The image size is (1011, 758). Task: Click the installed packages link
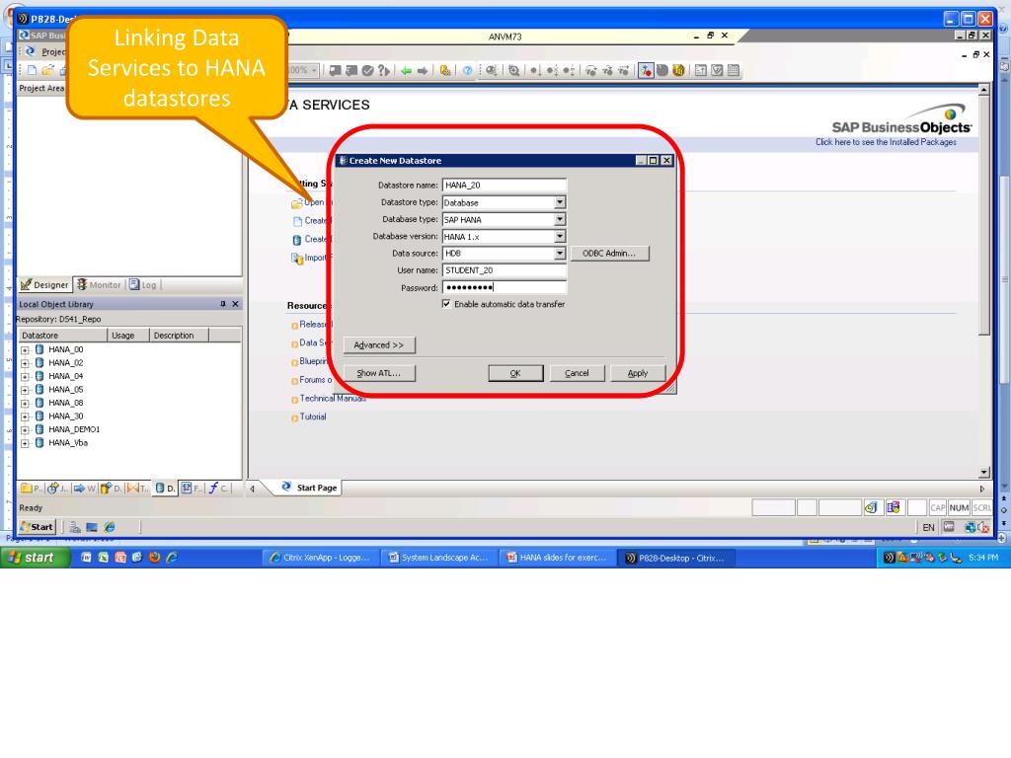pos(886,142)
